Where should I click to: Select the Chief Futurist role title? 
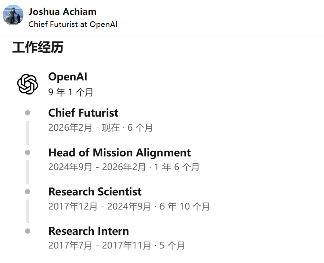[x=83, y=113]
